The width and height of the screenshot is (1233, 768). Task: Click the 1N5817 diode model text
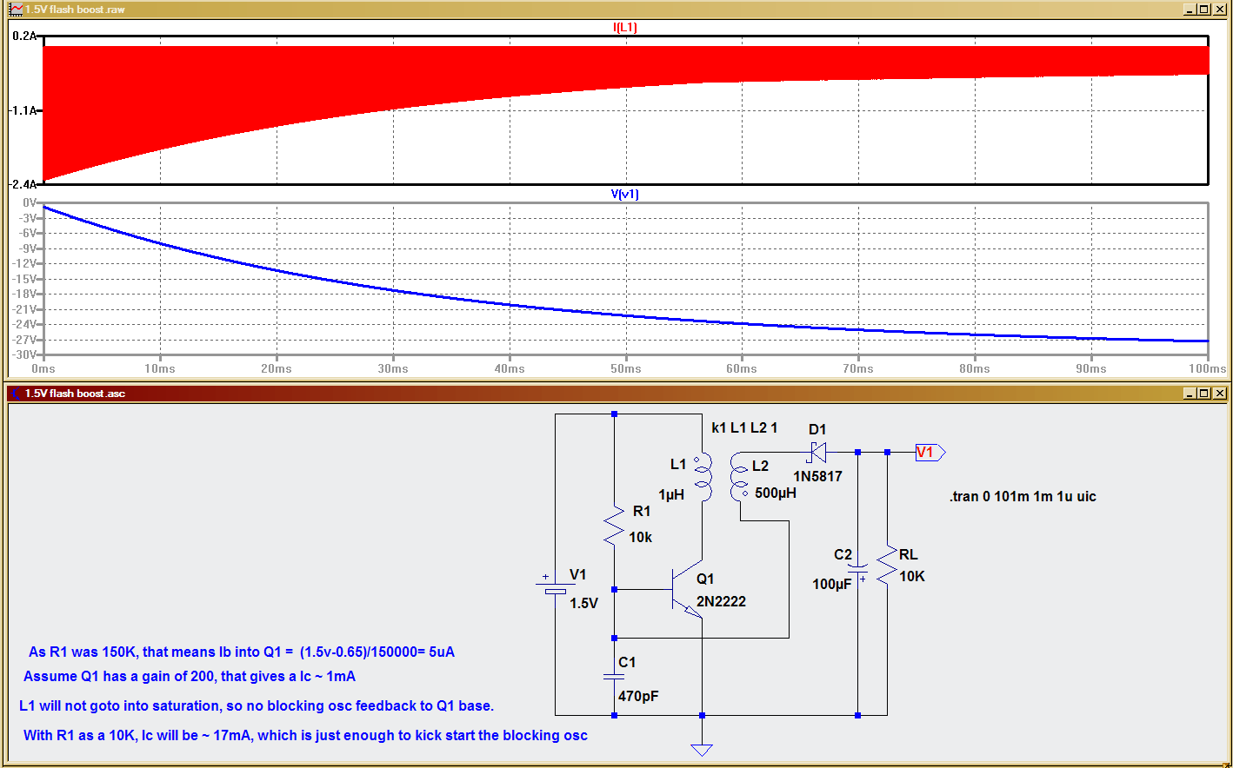(x=817, y=476)
